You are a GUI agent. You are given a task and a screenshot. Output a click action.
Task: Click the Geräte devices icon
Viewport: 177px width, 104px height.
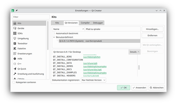pos(15,28)
